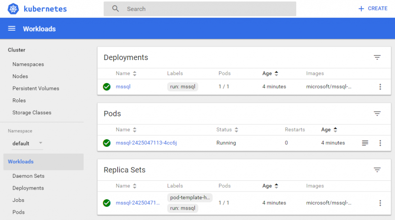Open filter for Deployments card
The image size is (395, 220).
coord(377,58)
